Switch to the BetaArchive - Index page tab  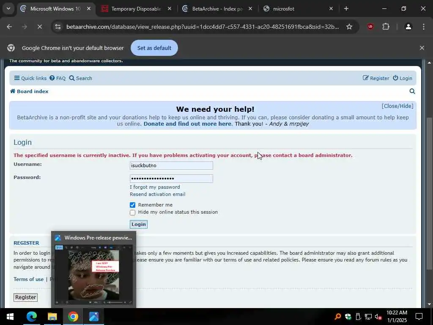click(217, 9)
